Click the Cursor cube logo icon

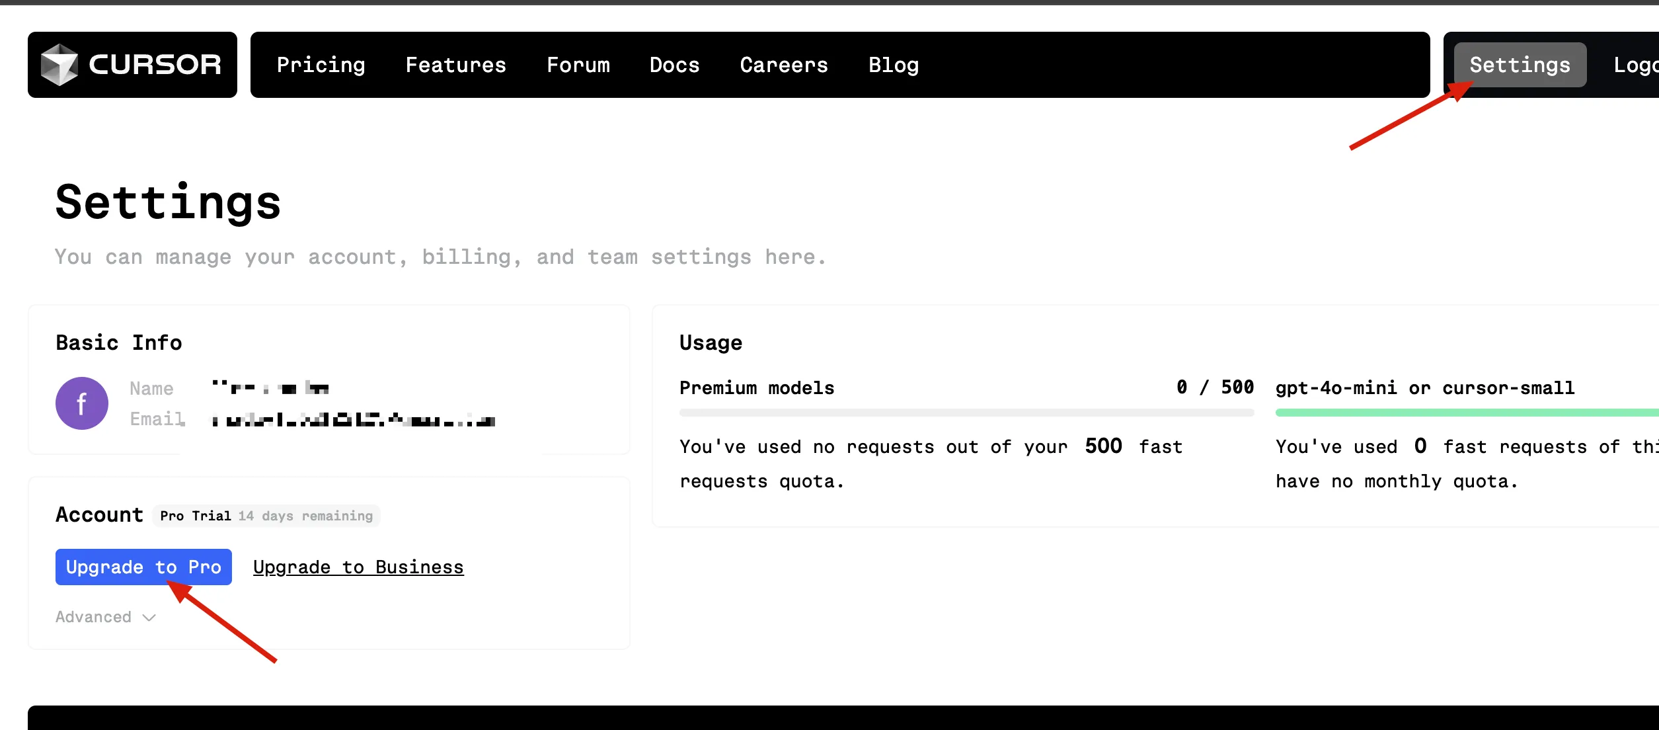(x=59, y=65)
